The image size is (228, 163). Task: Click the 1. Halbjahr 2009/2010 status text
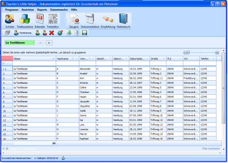click(46, 158)
